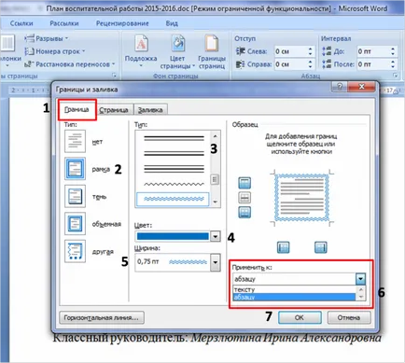Screen dimensions: 405x363
Task: Close the Границы и заливка dialog
Action: [x=362, y=87]
